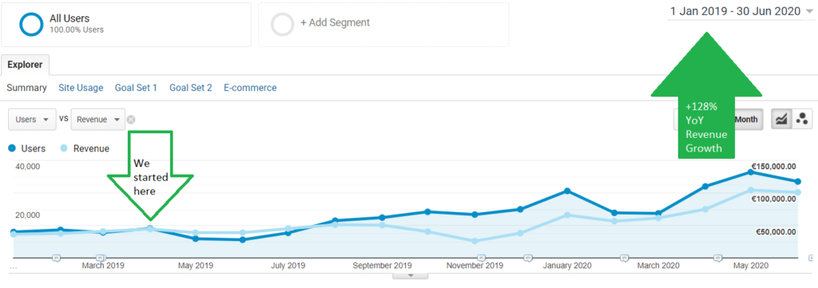The height and width of the screenshot is (288, 818).
Task: Open the Users primary metric dropdown
Action: click(x=32, y=119)
